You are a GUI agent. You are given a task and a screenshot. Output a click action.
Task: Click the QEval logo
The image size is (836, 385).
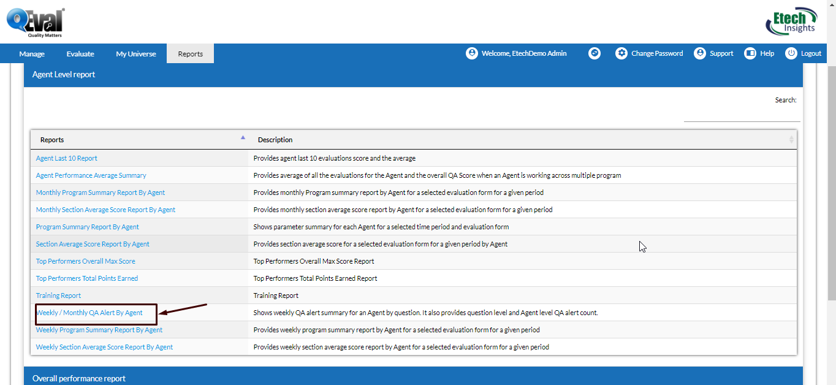coord(36,23)
